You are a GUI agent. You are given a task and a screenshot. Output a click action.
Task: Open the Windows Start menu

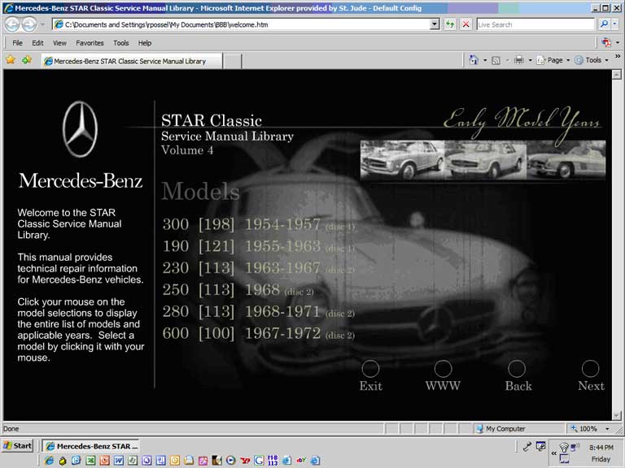pos(18,446)
